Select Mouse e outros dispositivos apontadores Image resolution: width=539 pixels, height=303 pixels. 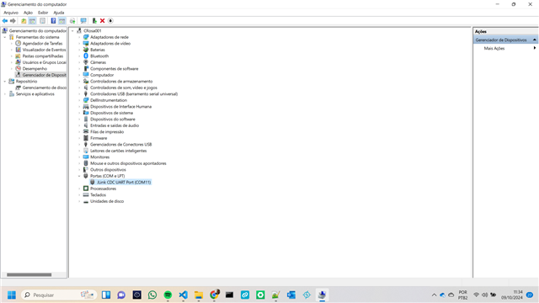(x=128, y=163)
